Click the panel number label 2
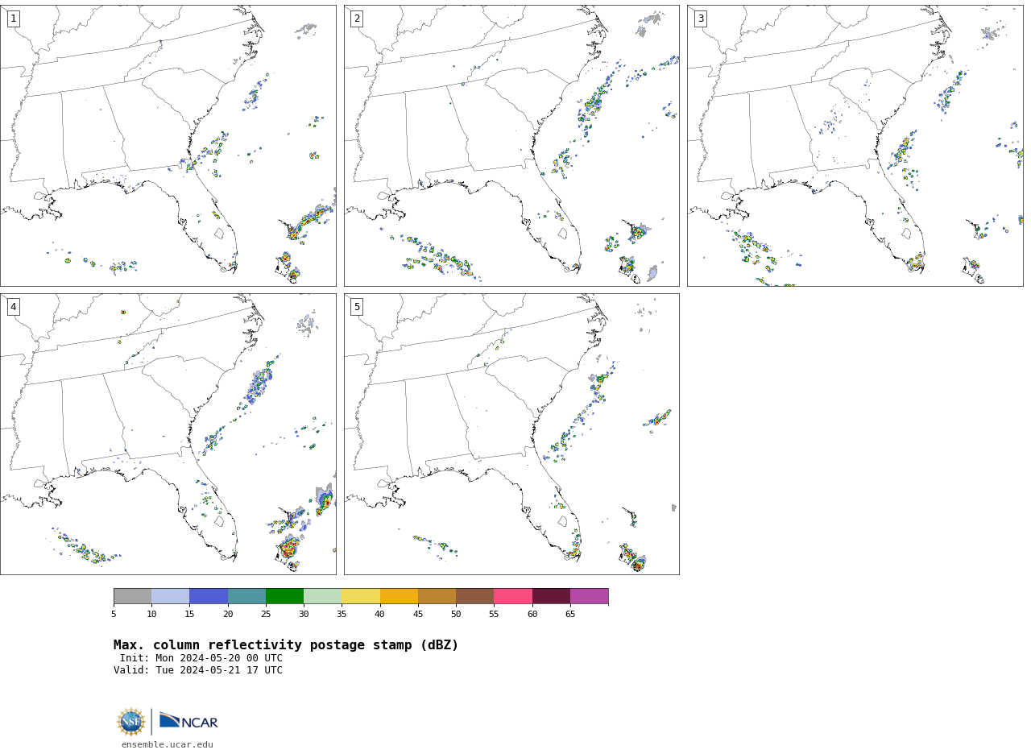 click(357, 19)
